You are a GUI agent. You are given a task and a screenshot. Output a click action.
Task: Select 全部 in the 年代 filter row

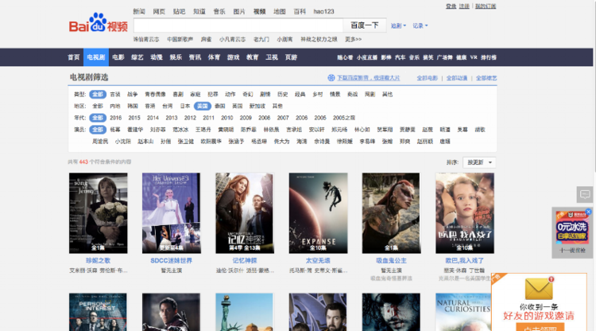(x=97, y=118)
